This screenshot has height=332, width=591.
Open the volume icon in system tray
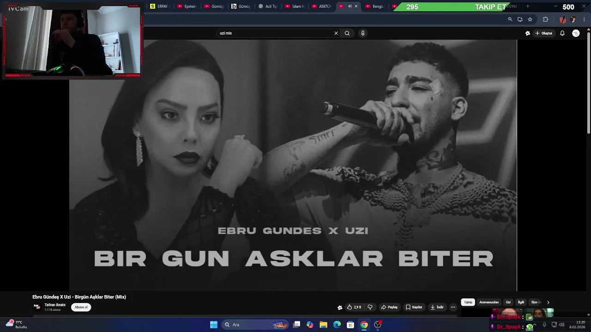pyautogui.click(x=561, y=325)
